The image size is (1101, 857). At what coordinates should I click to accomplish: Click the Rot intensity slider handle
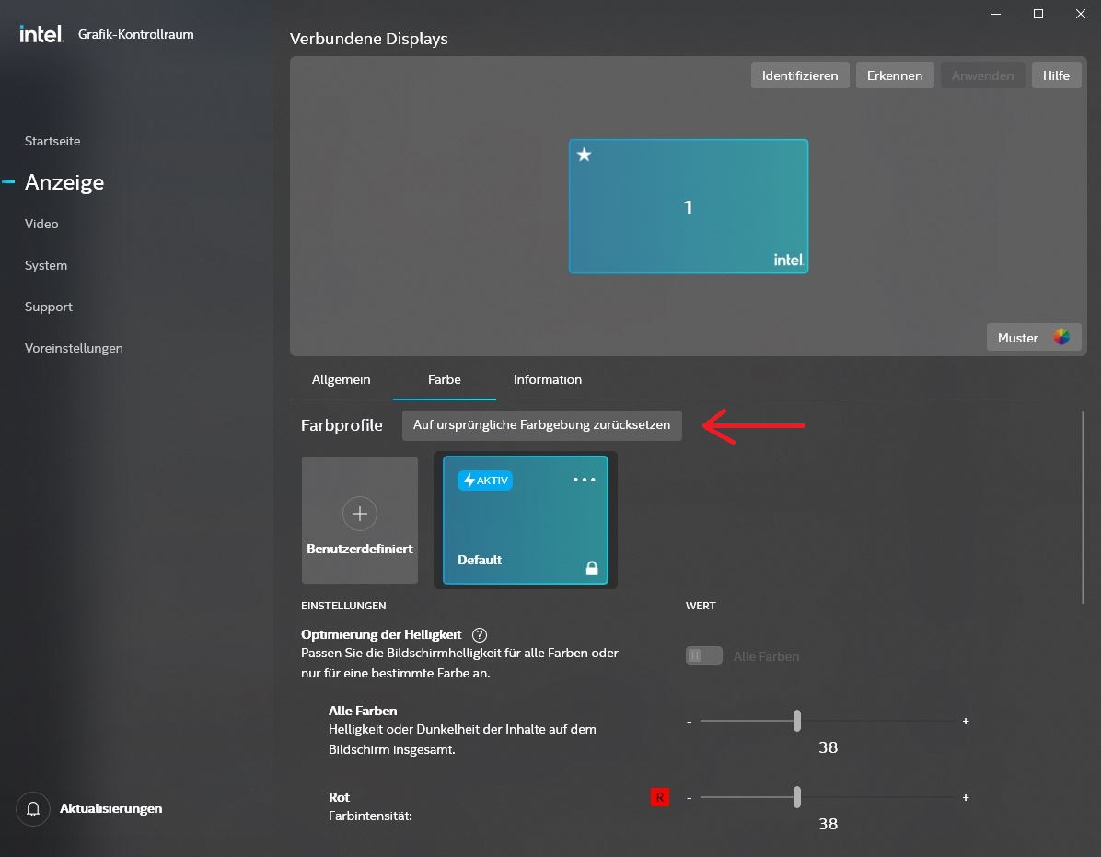click(x=797, y=797)
